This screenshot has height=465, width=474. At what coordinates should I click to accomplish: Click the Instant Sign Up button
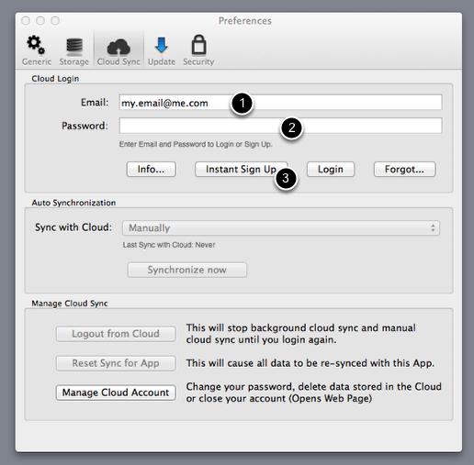[x=241, y=169]
